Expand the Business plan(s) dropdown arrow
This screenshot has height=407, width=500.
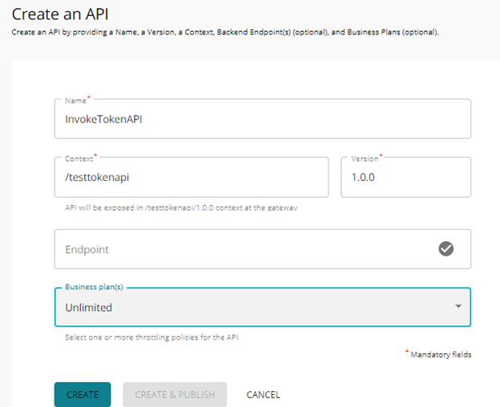[458, 307]
